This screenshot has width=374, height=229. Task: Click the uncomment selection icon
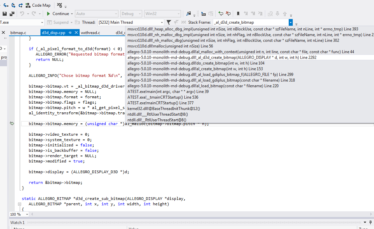point(228,14)
